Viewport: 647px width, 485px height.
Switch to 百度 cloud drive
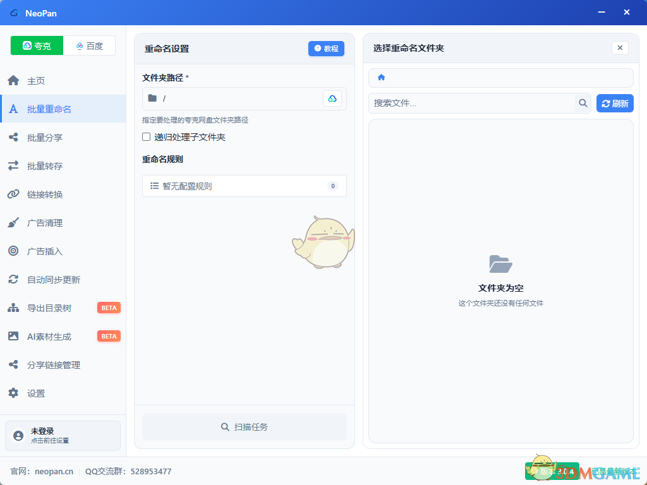(x=89, y=46)
